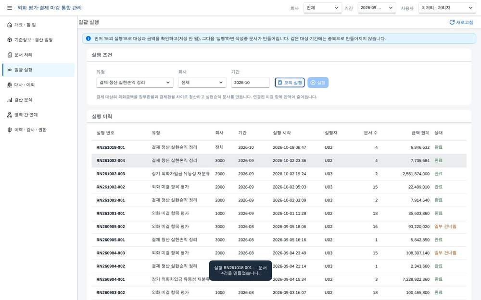Click the refresh icon next to 새로고침

click(452, 23)
